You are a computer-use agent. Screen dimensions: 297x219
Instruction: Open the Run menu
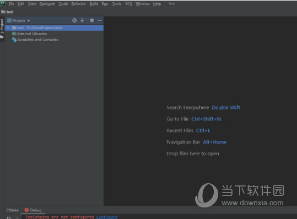coord(105,4)
